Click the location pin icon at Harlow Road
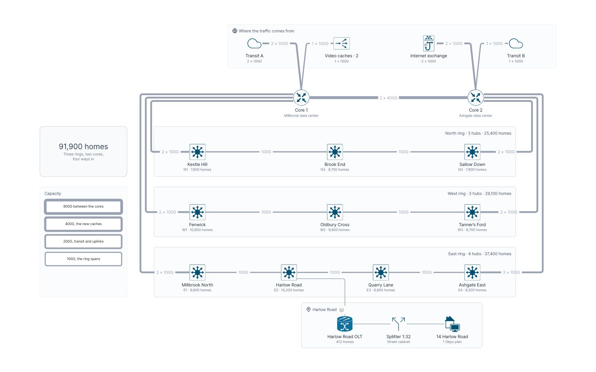 (308, 310)
